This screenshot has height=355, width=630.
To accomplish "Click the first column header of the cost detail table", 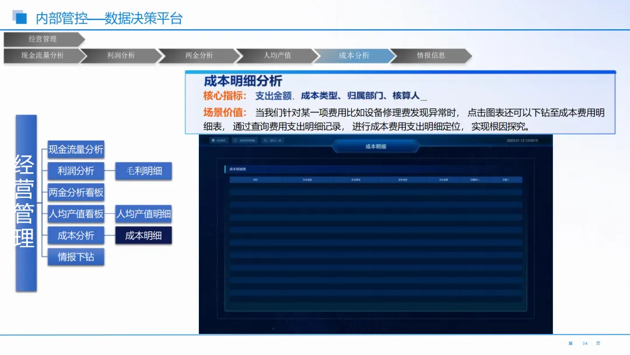I will (x=256, y=180).
